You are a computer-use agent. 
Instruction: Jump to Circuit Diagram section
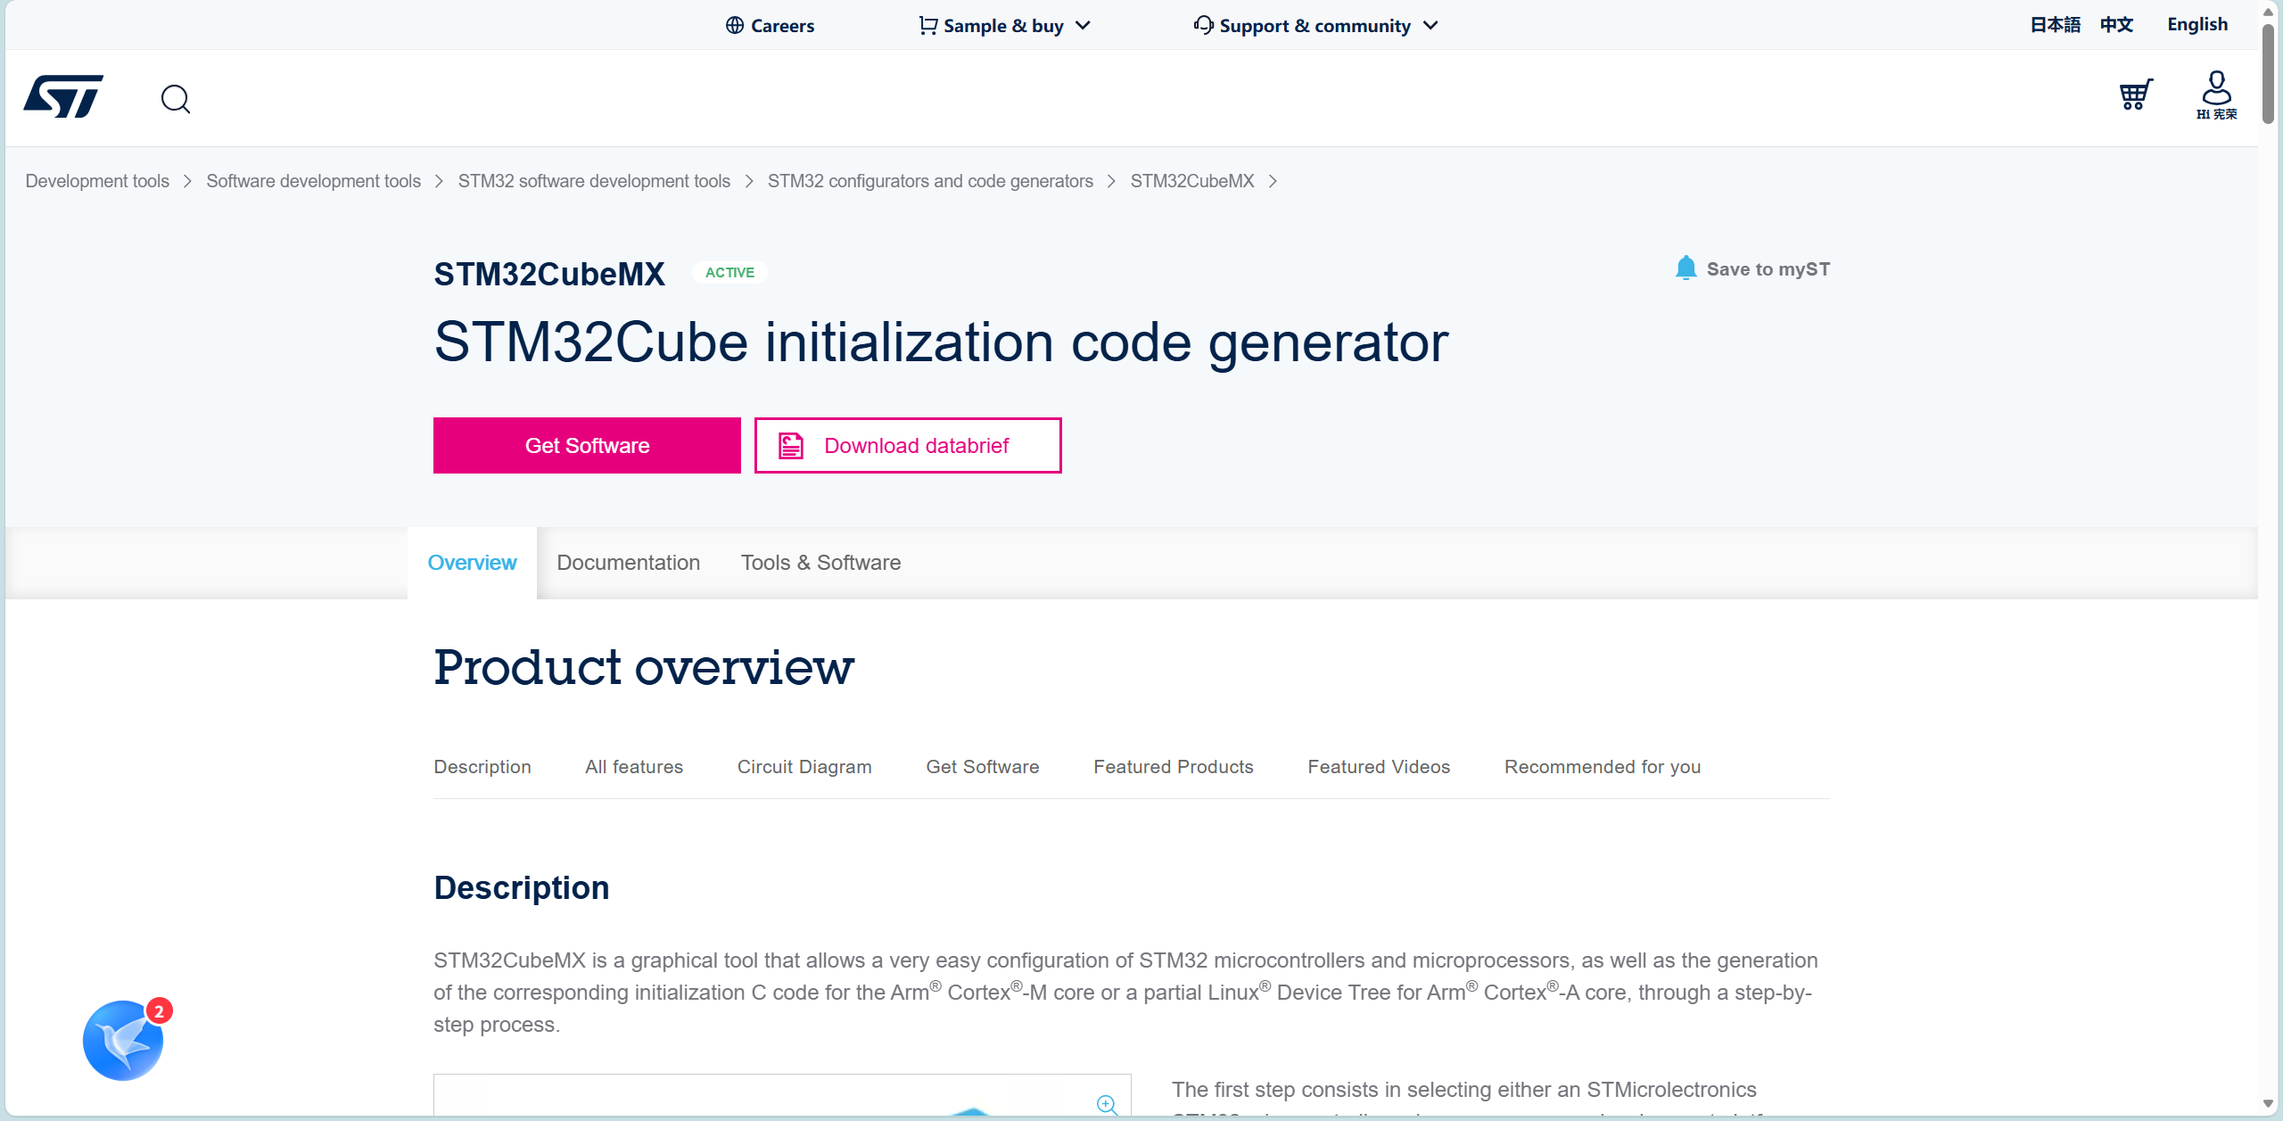[x=804, y=767]
